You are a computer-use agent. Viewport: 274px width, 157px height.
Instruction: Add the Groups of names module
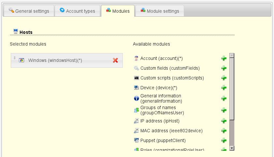[x=224, y=110]
